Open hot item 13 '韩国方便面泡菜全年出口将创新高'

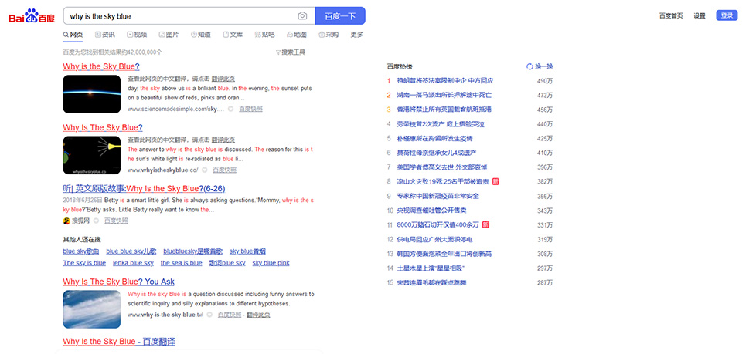(x=444, y=254)
